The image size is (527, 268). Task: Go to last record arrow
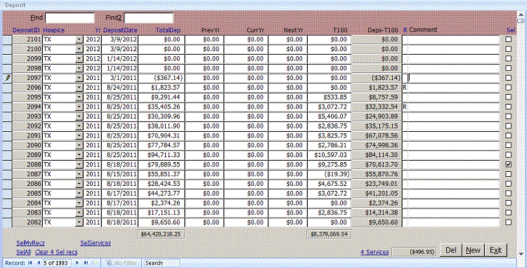coord(86,263)
